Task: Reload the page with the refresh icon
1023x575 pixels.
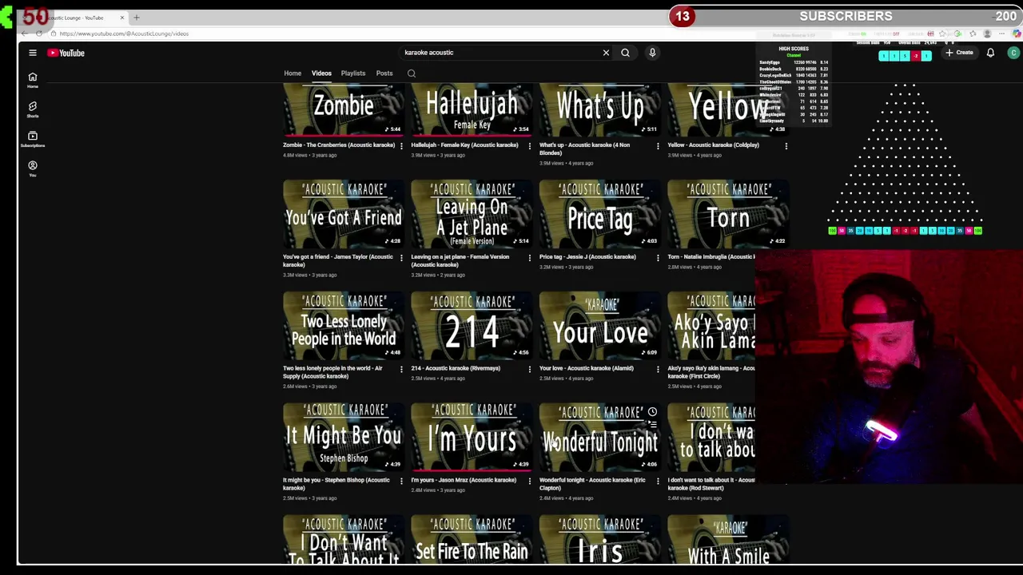Action: [x=38, y=34]
